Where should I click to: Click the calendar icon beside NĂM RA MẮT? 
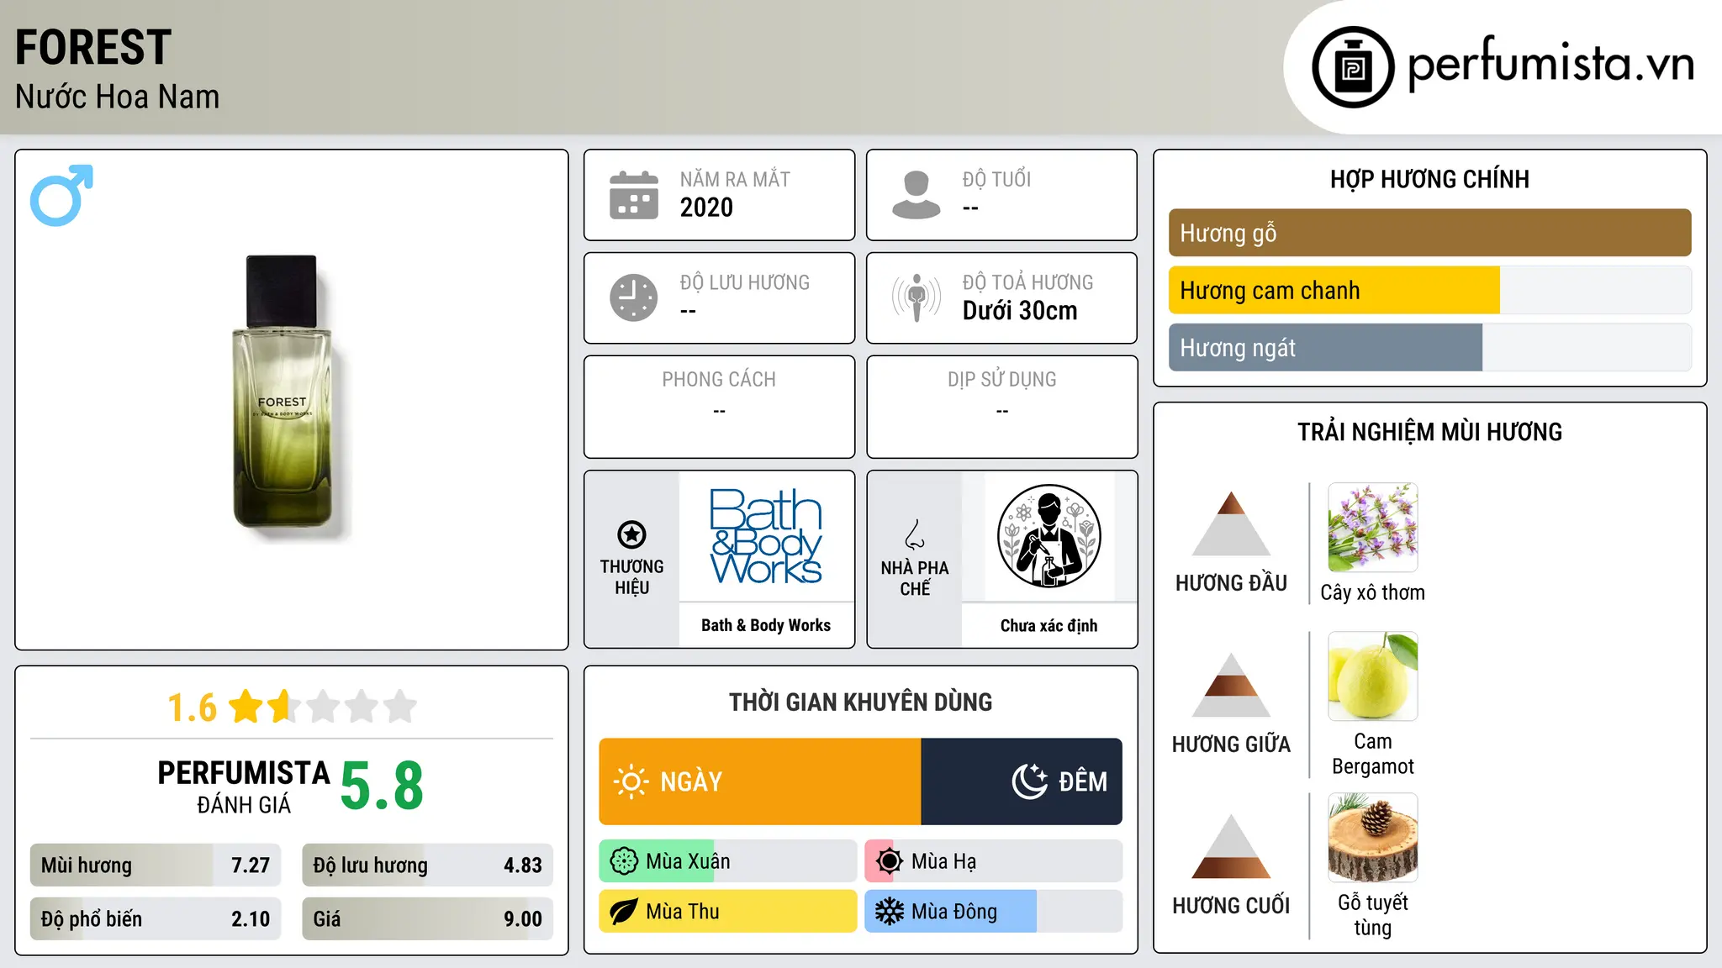[x=634, y=195]
